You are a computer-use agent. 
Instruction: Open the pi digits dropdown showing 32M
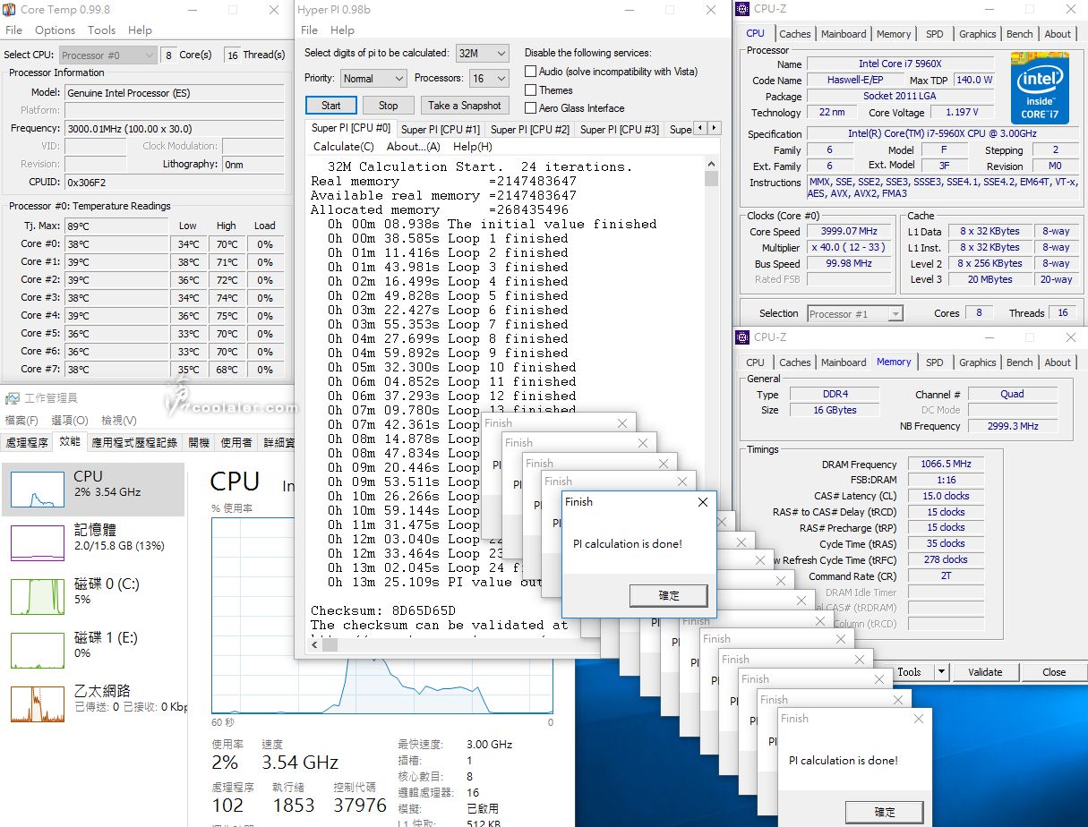tap(482, 54)
